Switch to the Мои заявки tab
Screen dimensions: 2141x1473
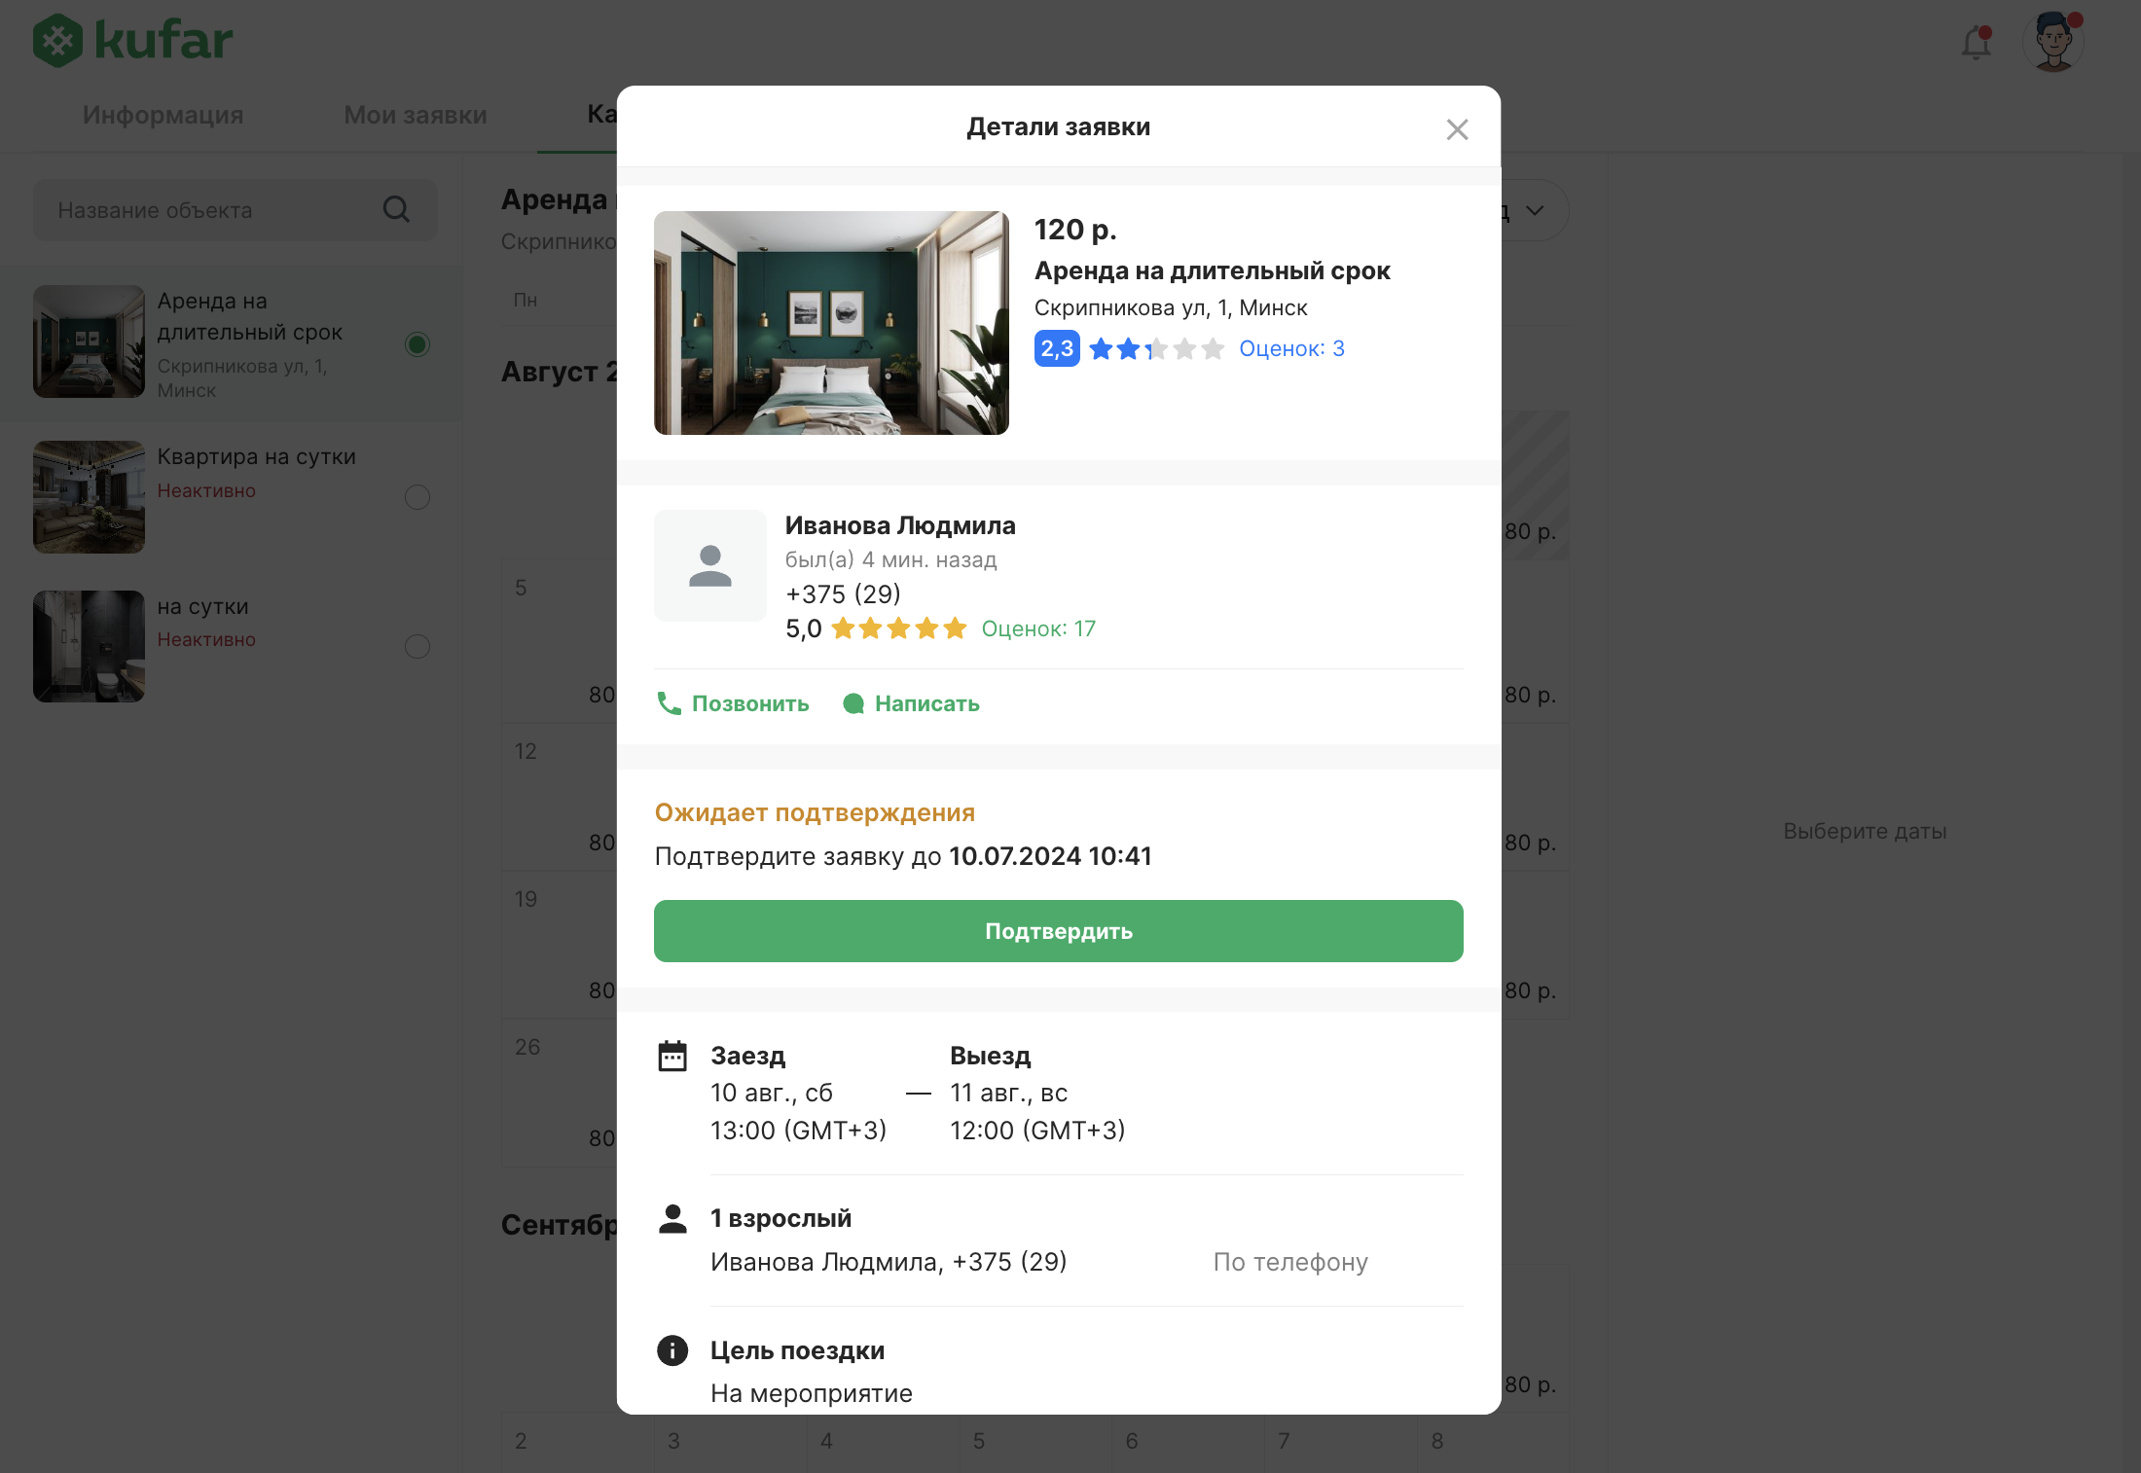coord(416,115)
